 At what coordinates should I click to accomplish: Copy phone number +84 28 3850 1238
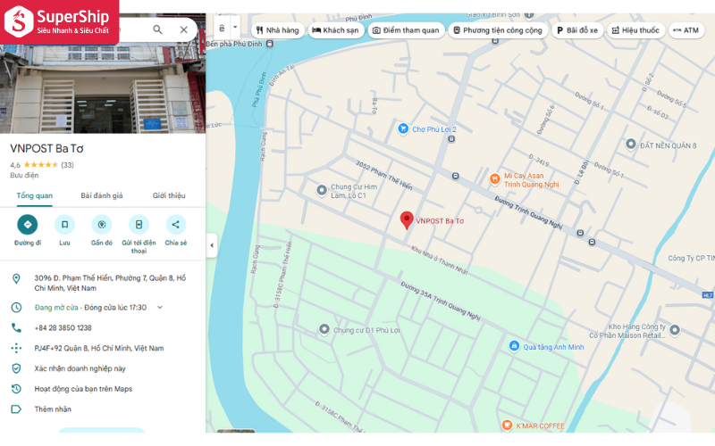[x=63, y=327]
